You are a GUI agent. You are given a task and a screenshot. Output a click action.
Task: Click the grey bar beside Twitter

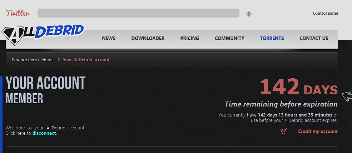pyautogui.click(x=138, y=13)
